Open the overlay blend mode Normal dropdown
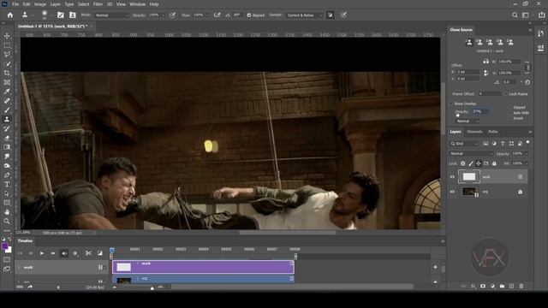 pyautogui.click(x=468, y=121)
